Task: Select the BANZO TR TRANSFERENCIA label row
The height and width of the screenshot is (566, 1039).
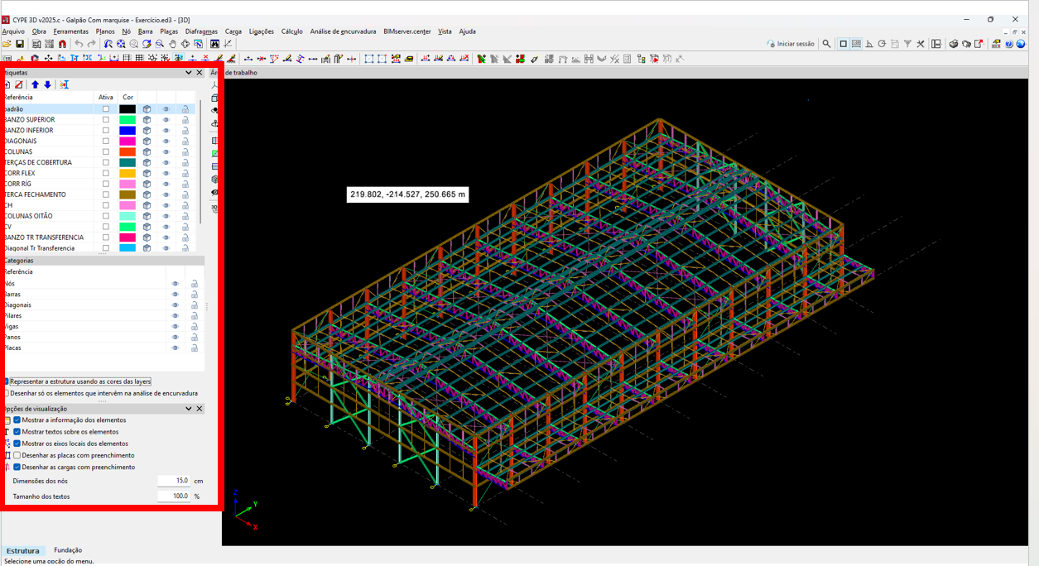Action: (x=99, y=238)
